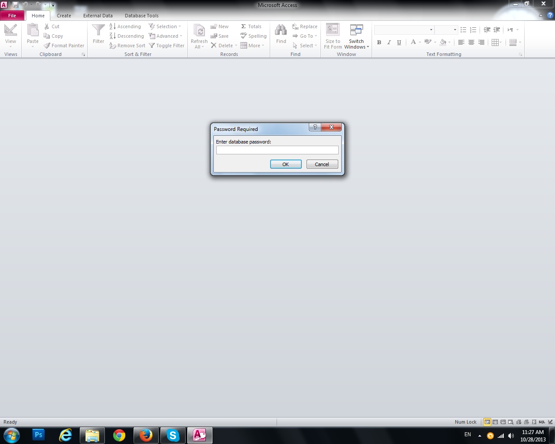Open the font color picker

click(415, 42)
